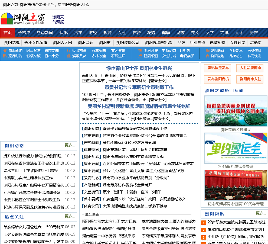Screen dimensions: 268x244
Task: Expand 更多 in the 浏阳动态 section
Action: point(70,145)
